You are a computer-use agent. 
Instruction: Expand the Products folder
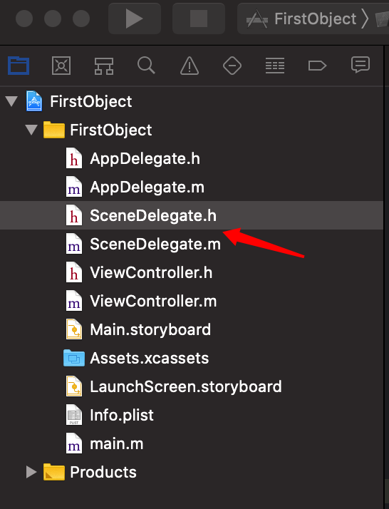click(x=31, y=472)
